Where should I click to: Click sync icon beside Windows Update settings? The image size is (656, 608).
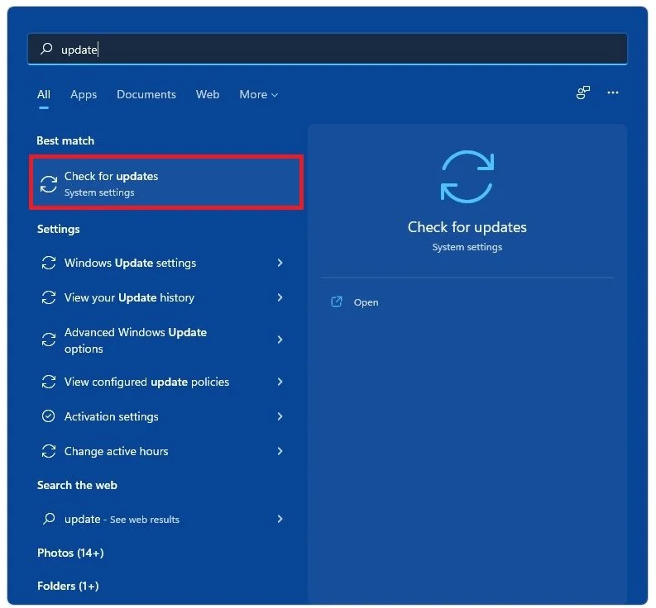[49, 263]
